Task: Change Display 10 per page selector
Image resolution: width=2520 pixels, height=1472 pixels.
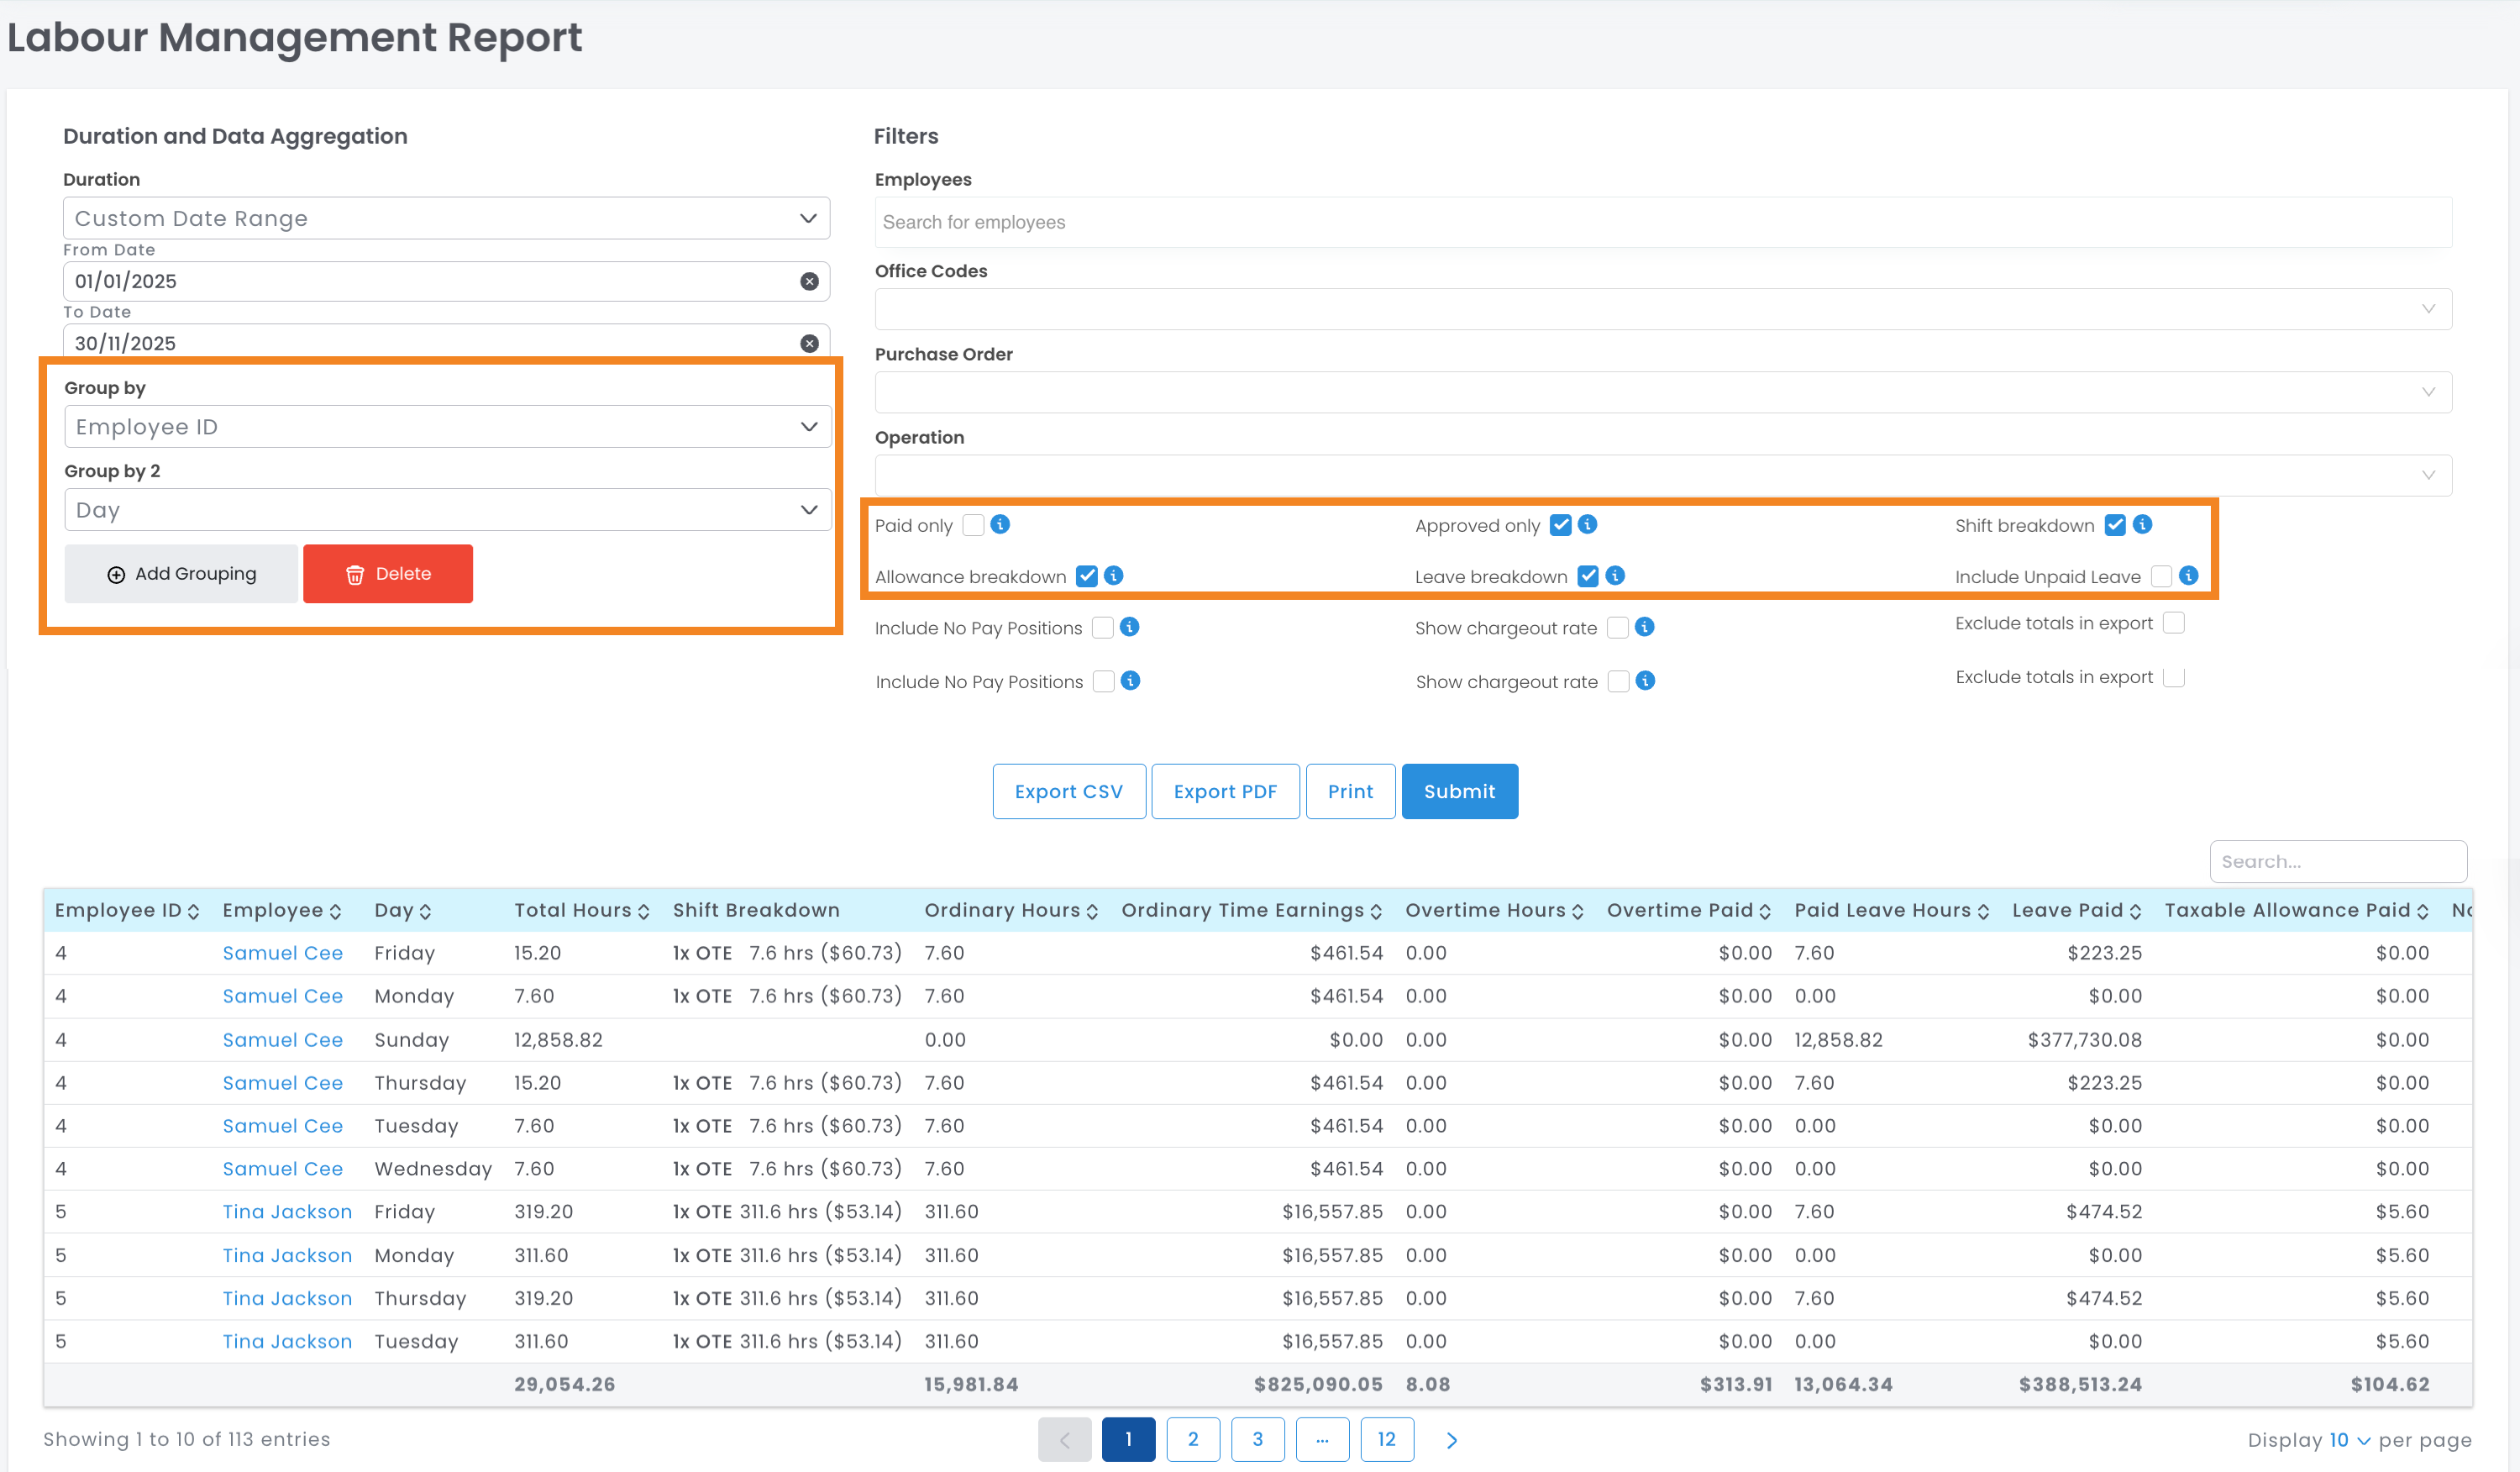Action: (2348, 1439)
